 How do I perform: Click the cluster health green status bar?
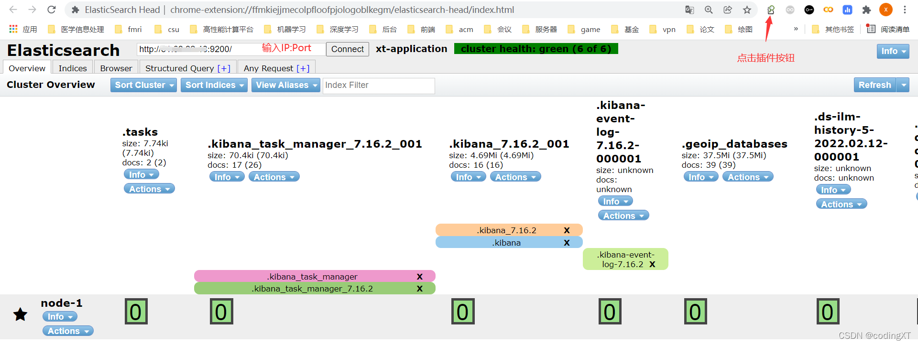pyautogui.click(x=536, y=49)
